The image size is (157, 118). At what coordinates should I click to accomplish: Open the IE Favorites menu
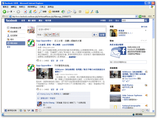click(32, 7)
